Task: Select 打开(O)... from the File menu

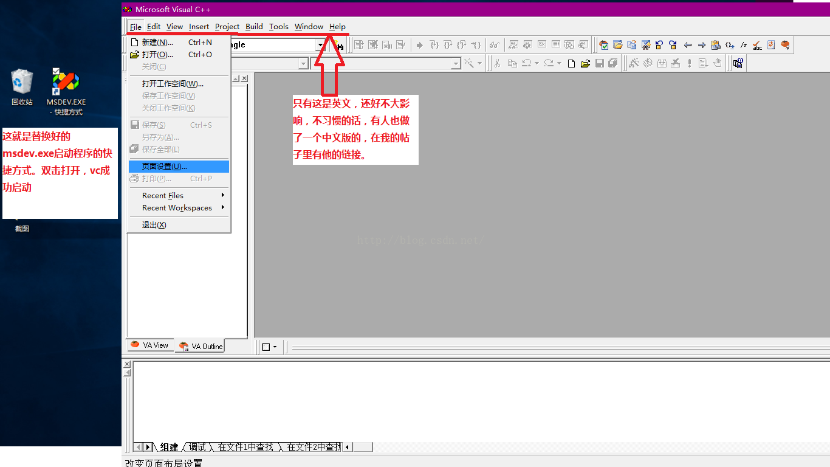Action: point(178,55)
